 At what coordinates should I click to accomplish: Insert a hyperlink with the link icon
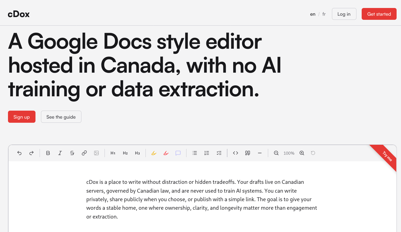coord(84,153)
